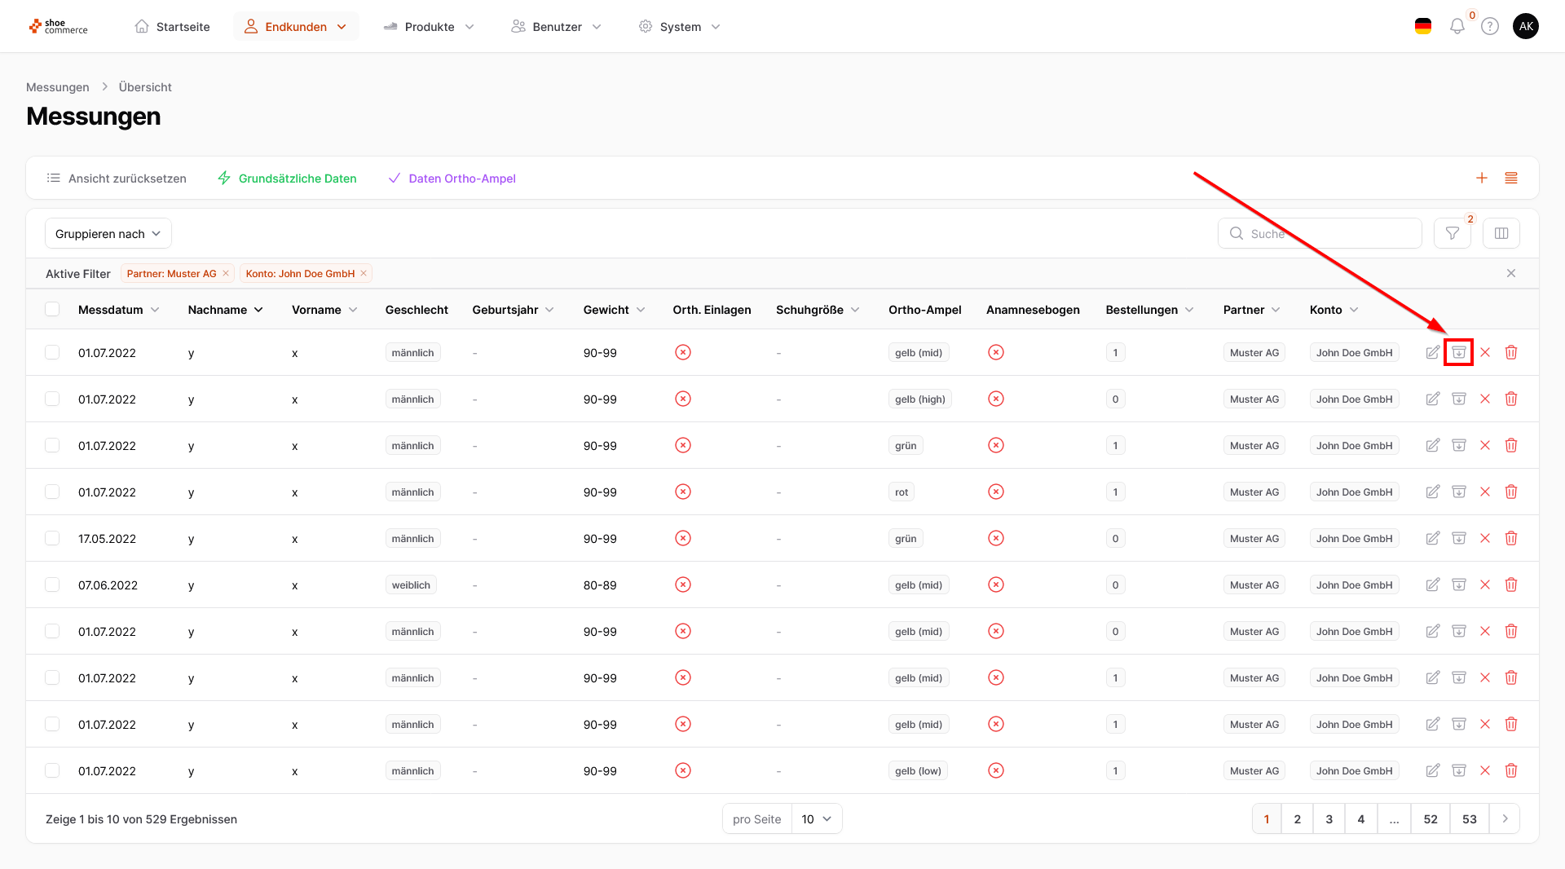Switch to Daten Ortho-Ampel view
Viewport: 1565px width, 869px height.
(x=452, y=179)
